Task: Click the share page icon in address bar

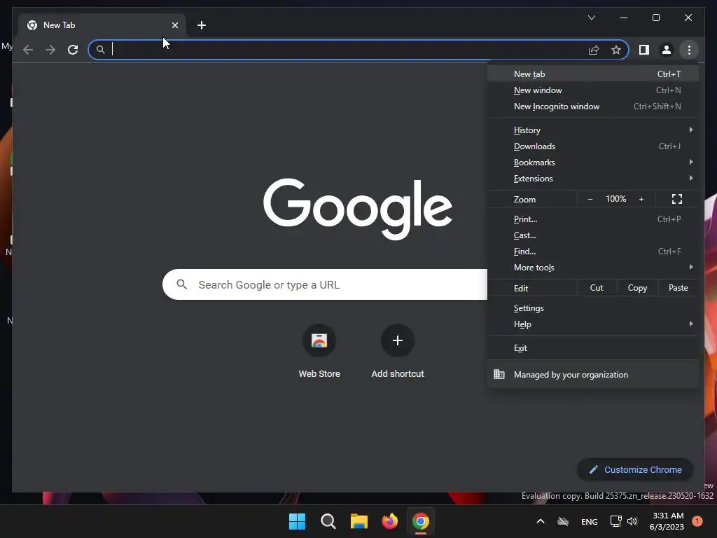Action: 594,50
